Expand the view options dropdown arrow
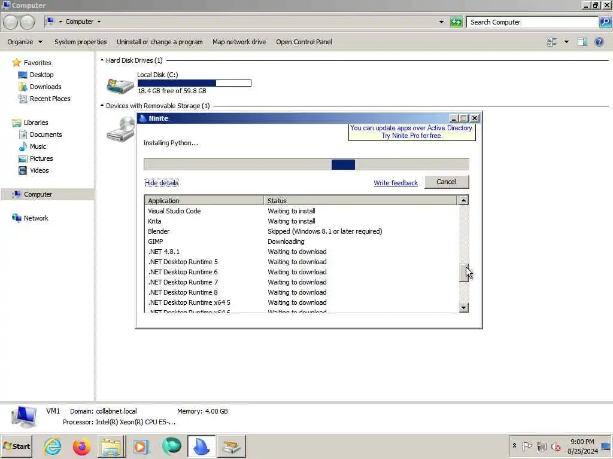The height and width of the screenshot is (459, 613). click(566, 42)
